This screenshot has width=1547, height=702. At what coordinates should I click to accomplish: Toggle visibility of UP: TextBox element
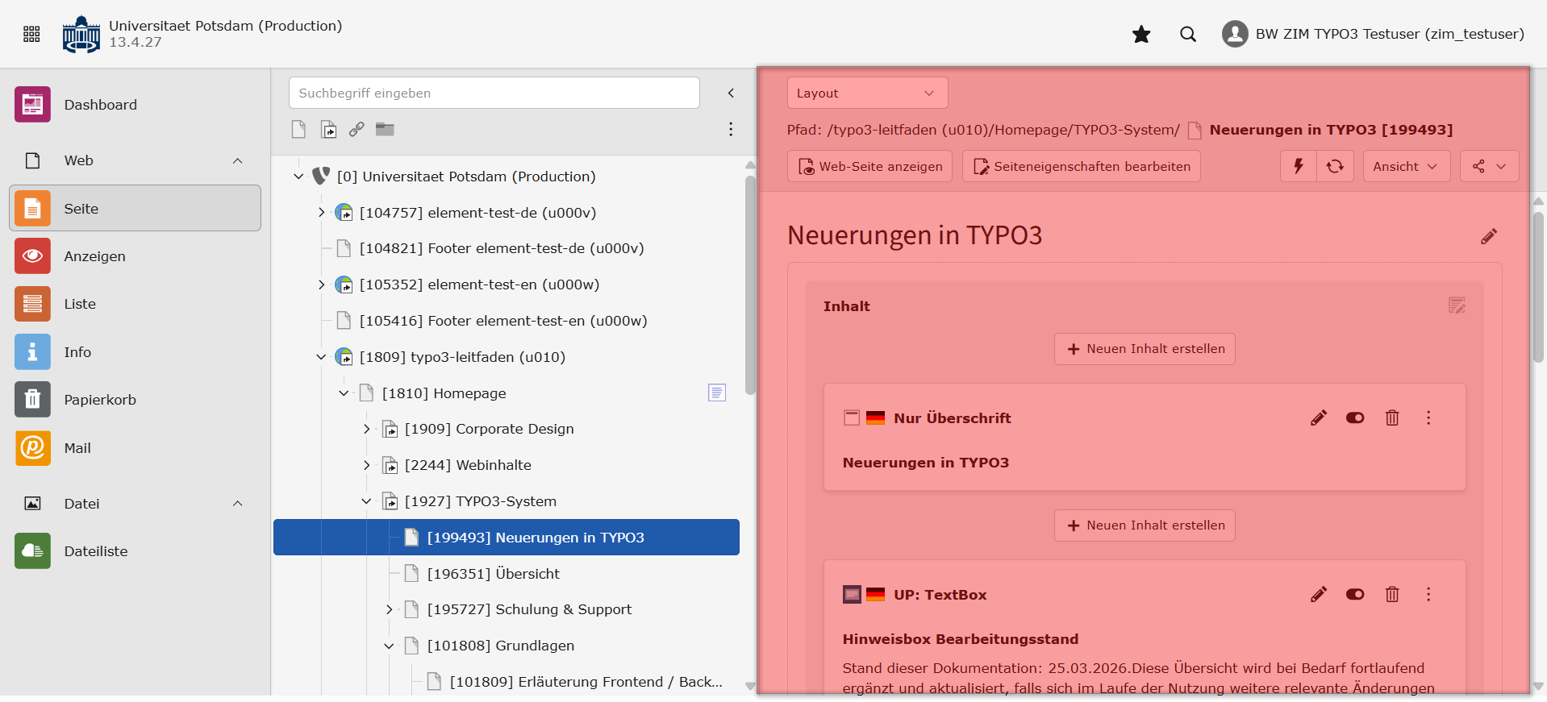point(1354,594)
